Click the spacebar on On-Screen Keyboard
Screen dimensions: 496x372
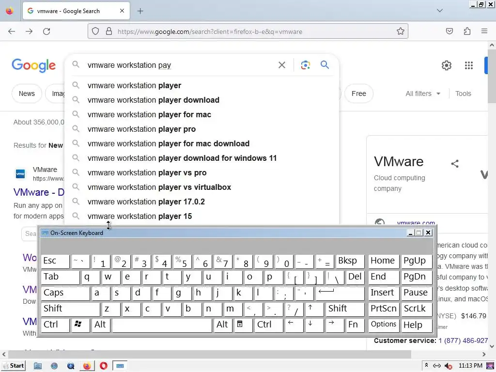point(162,325)
